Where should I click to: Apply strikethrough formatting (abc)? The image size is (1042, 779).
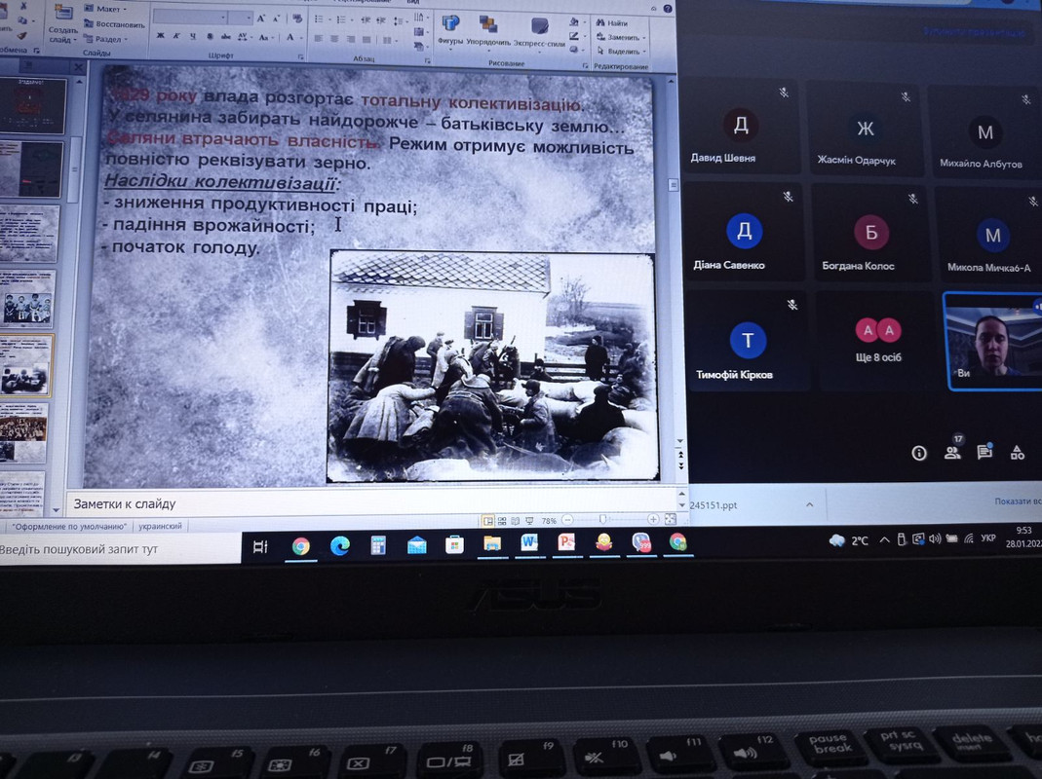226,37
